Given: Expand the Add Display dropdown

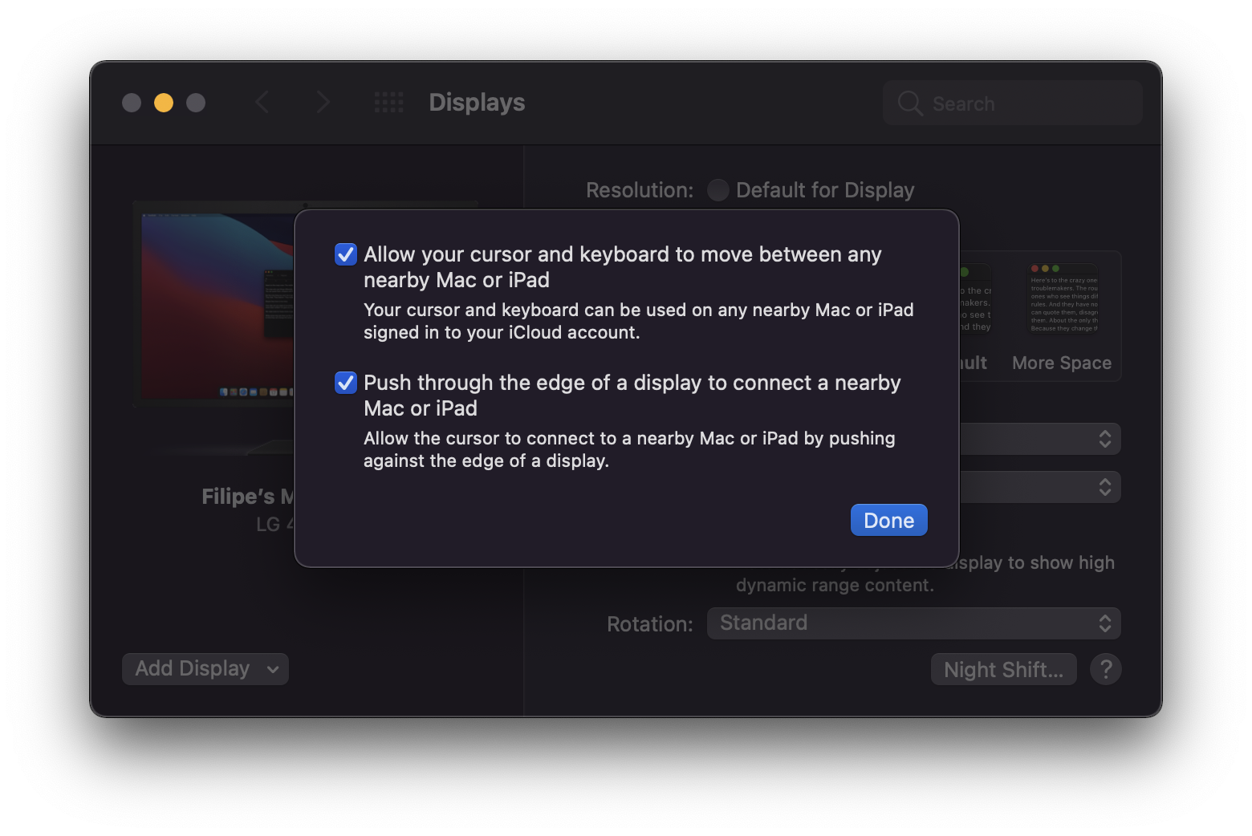Looking at the screenshot, I should [x=205, y=669].
